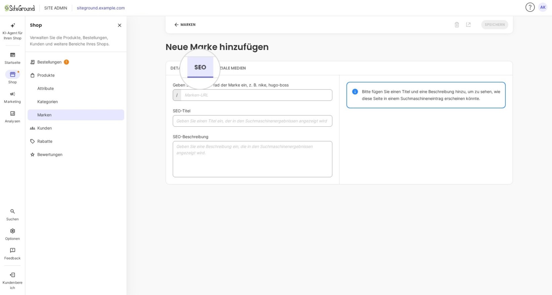Close the Shop panel with X
Viewport: 552px width, 295px height.
click(x=119, y=25)
